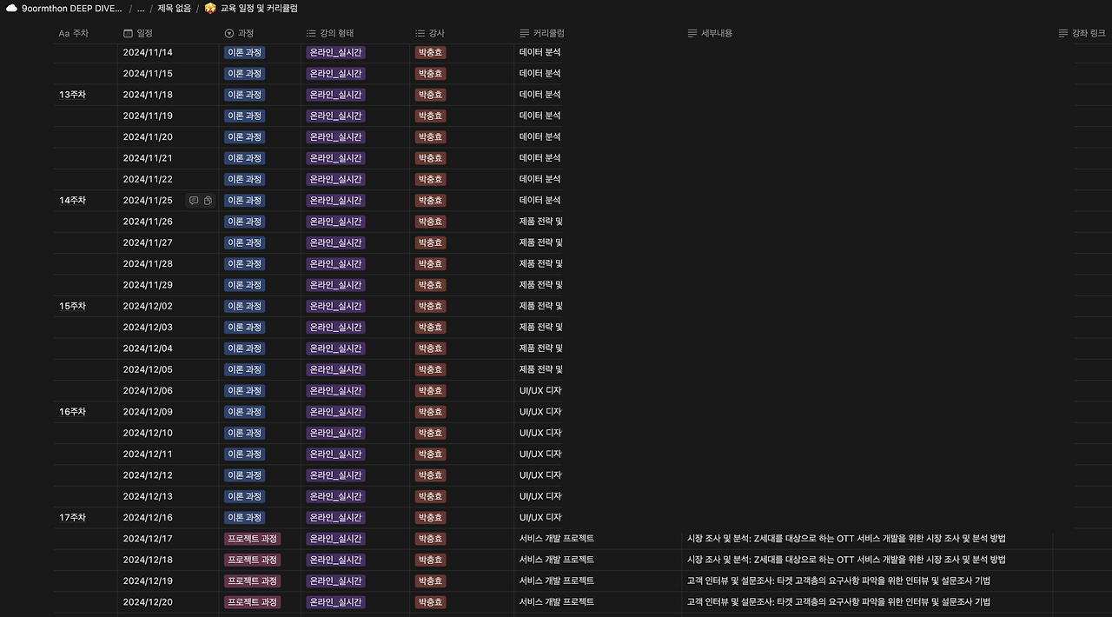Click the Aa title icon of 주차 column

63,33
